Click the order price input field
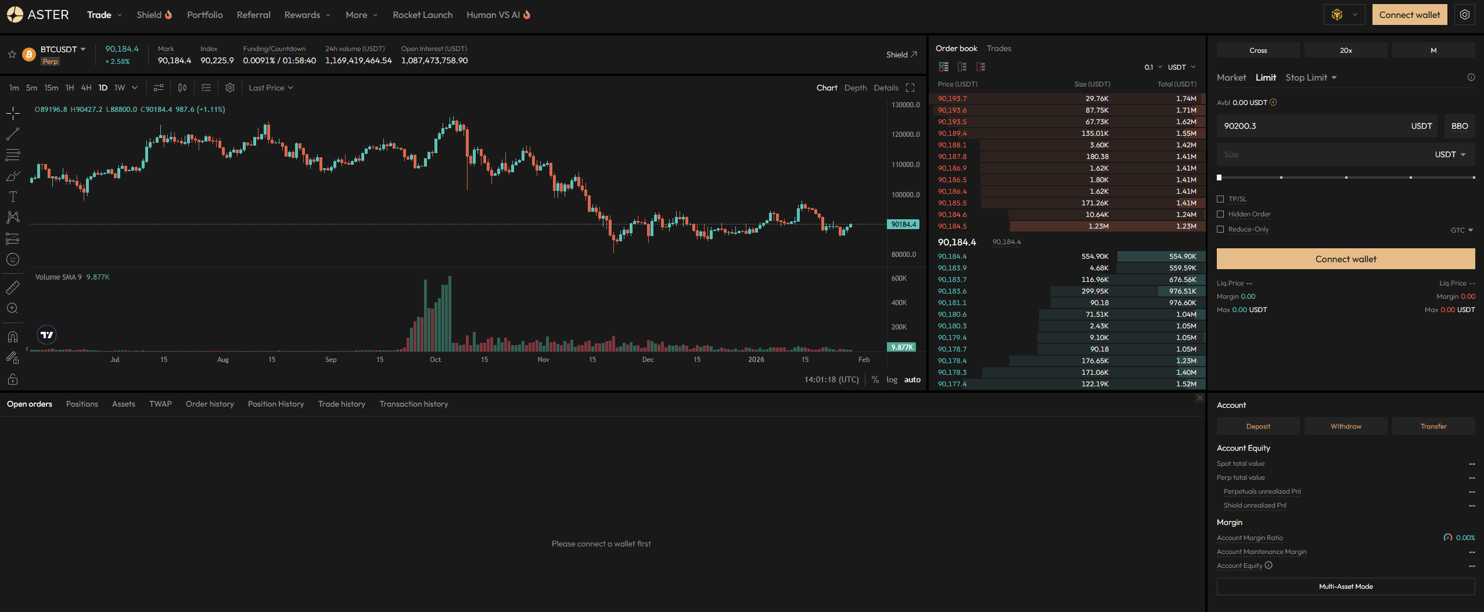 pyautogui.click(x=1313, y=126)
